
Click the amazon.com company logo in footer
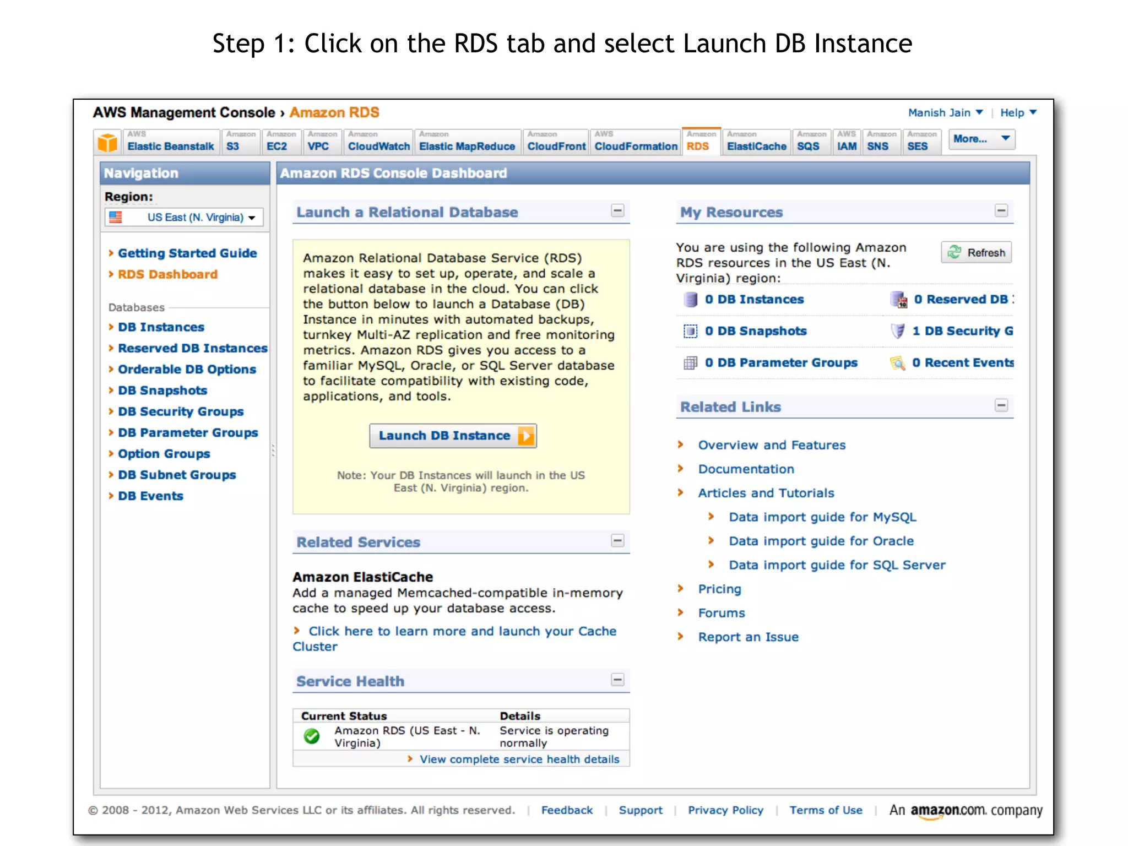coord(966,811)
